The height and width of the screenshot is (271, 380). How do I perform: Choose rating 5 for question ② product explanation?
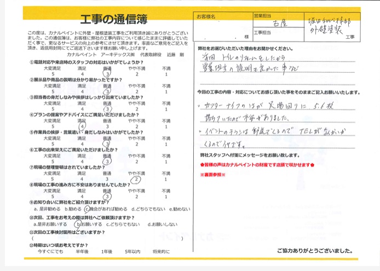pyautogui.click(x=53, y=91)
